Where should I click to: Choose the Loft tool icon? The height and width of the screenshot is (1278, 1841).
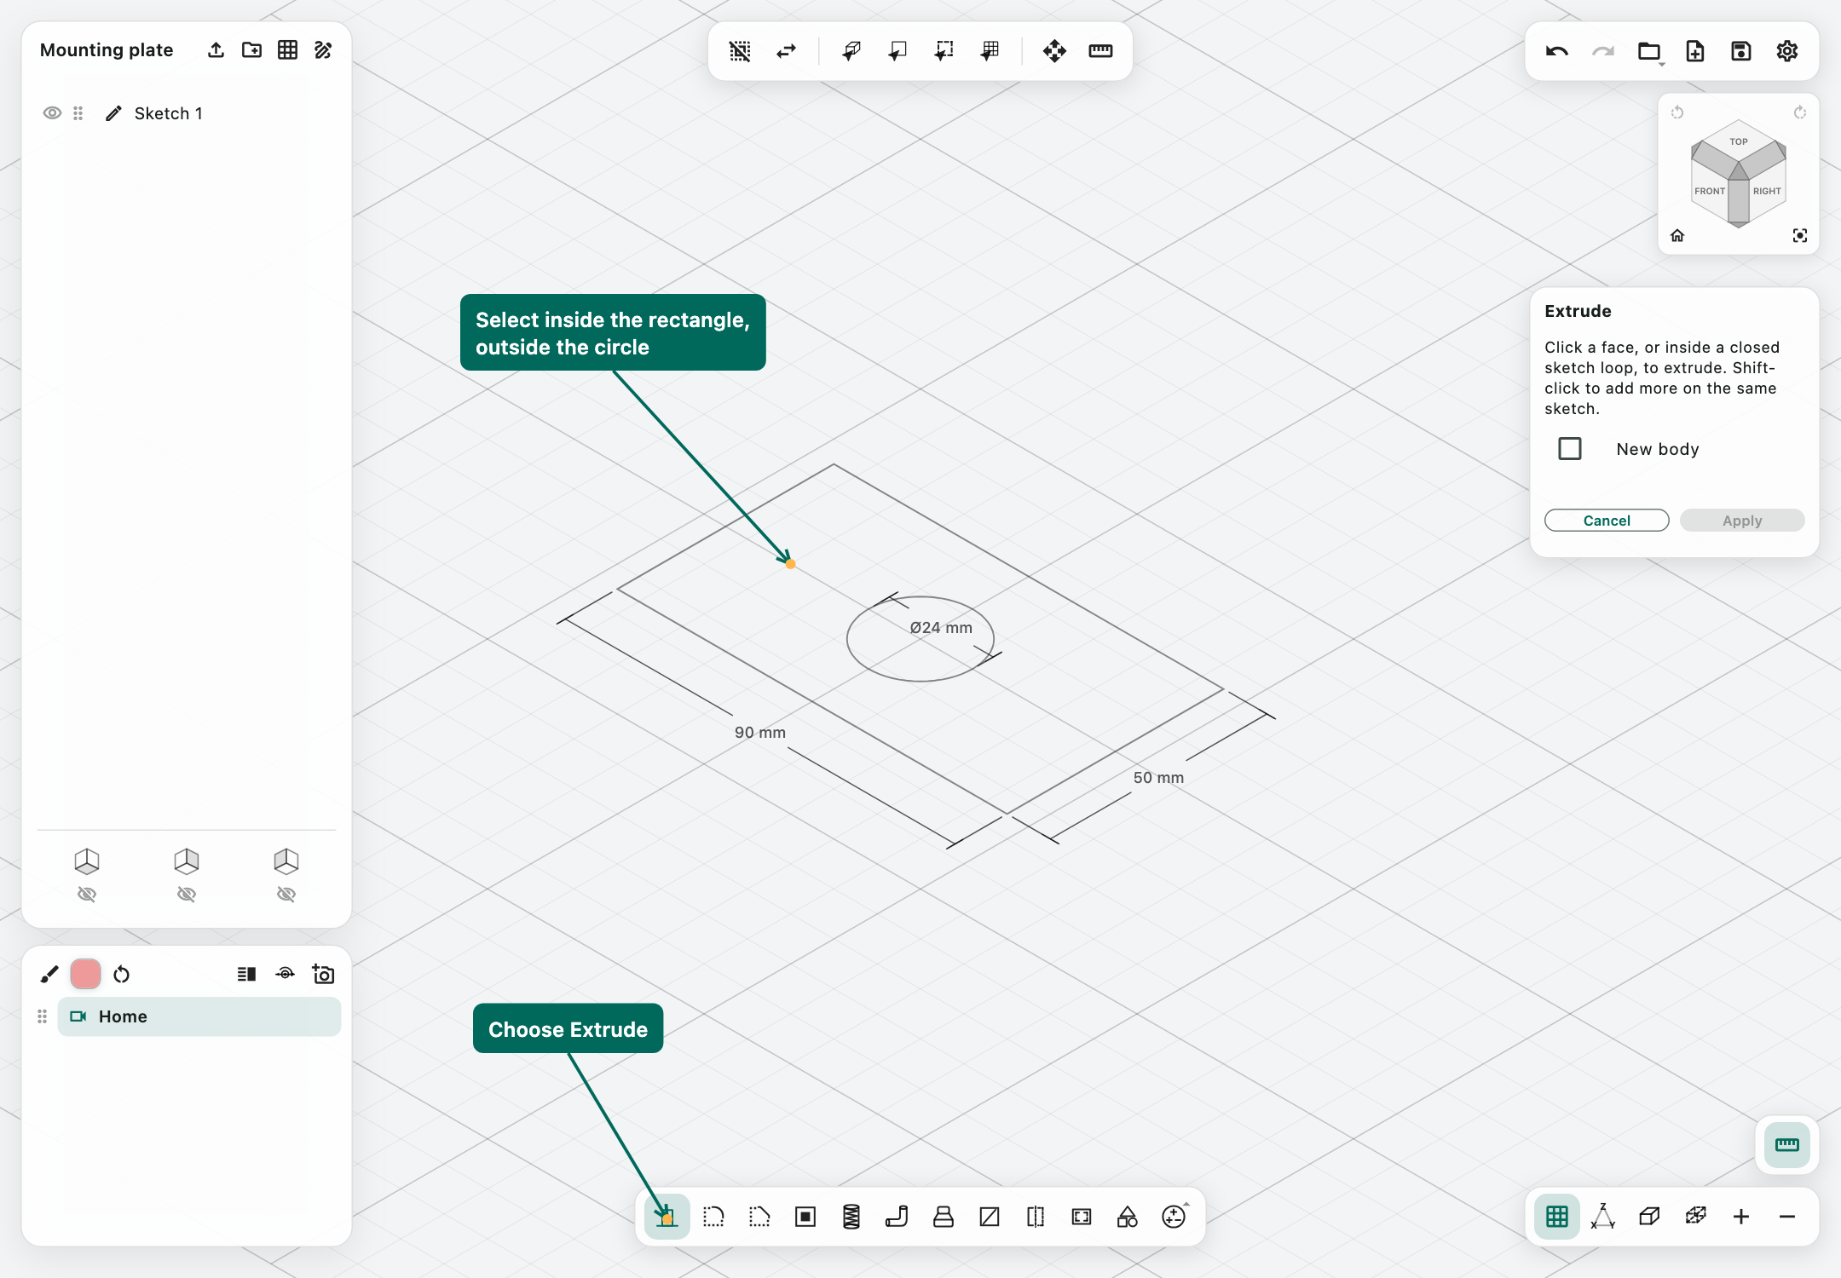pos(944,1217)
